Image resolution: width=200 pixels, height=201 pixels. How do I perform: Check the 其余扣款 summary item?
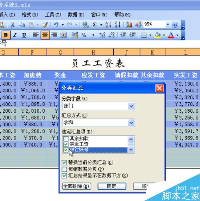[66, 139]
